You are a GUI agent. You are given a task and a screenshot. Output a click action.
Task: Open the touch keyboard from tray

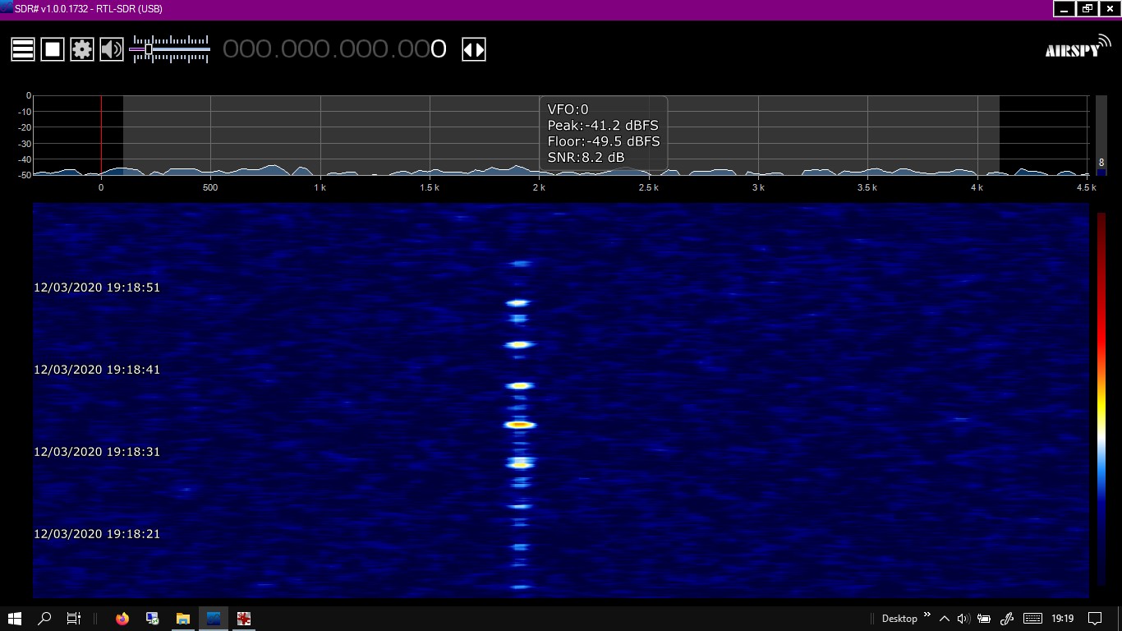(1032, 619)
